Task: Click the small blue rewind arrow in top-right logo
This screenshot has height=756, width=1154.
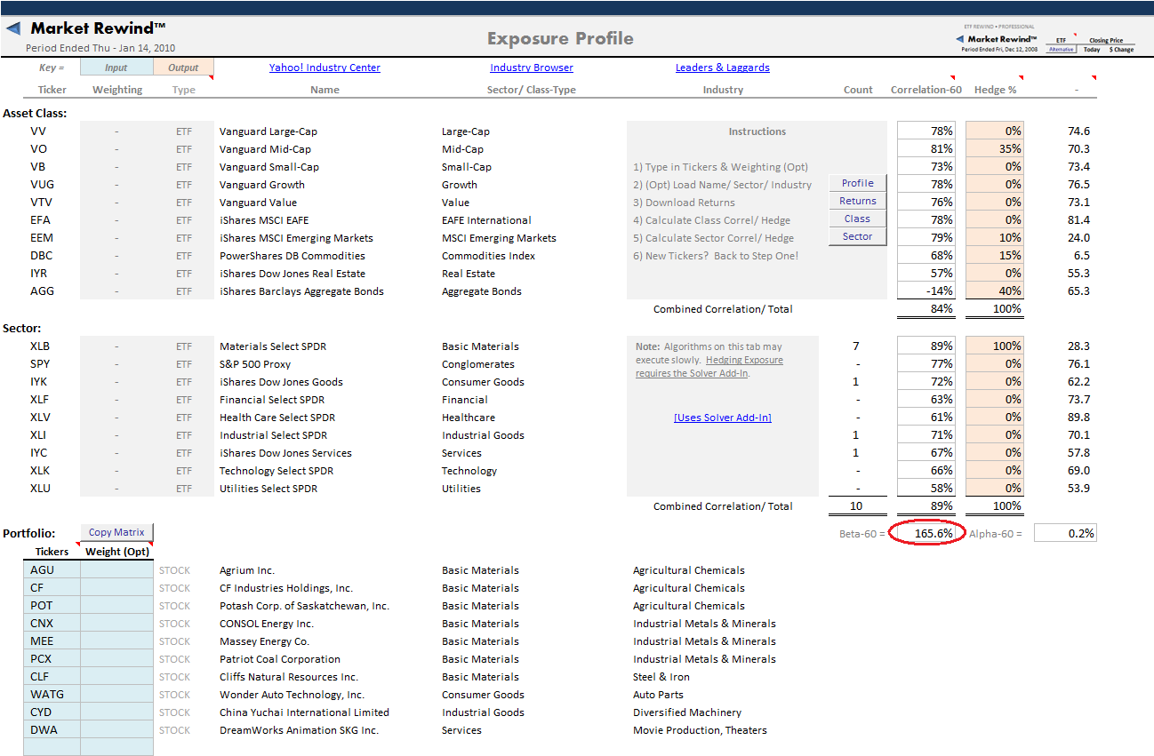Action: [x=959, y=39]
